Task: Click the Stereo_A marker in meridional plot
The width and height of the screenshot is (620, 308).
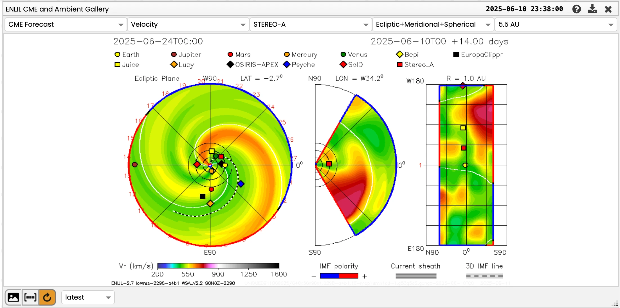Action: pyautogui.click(x=329, y=164)
